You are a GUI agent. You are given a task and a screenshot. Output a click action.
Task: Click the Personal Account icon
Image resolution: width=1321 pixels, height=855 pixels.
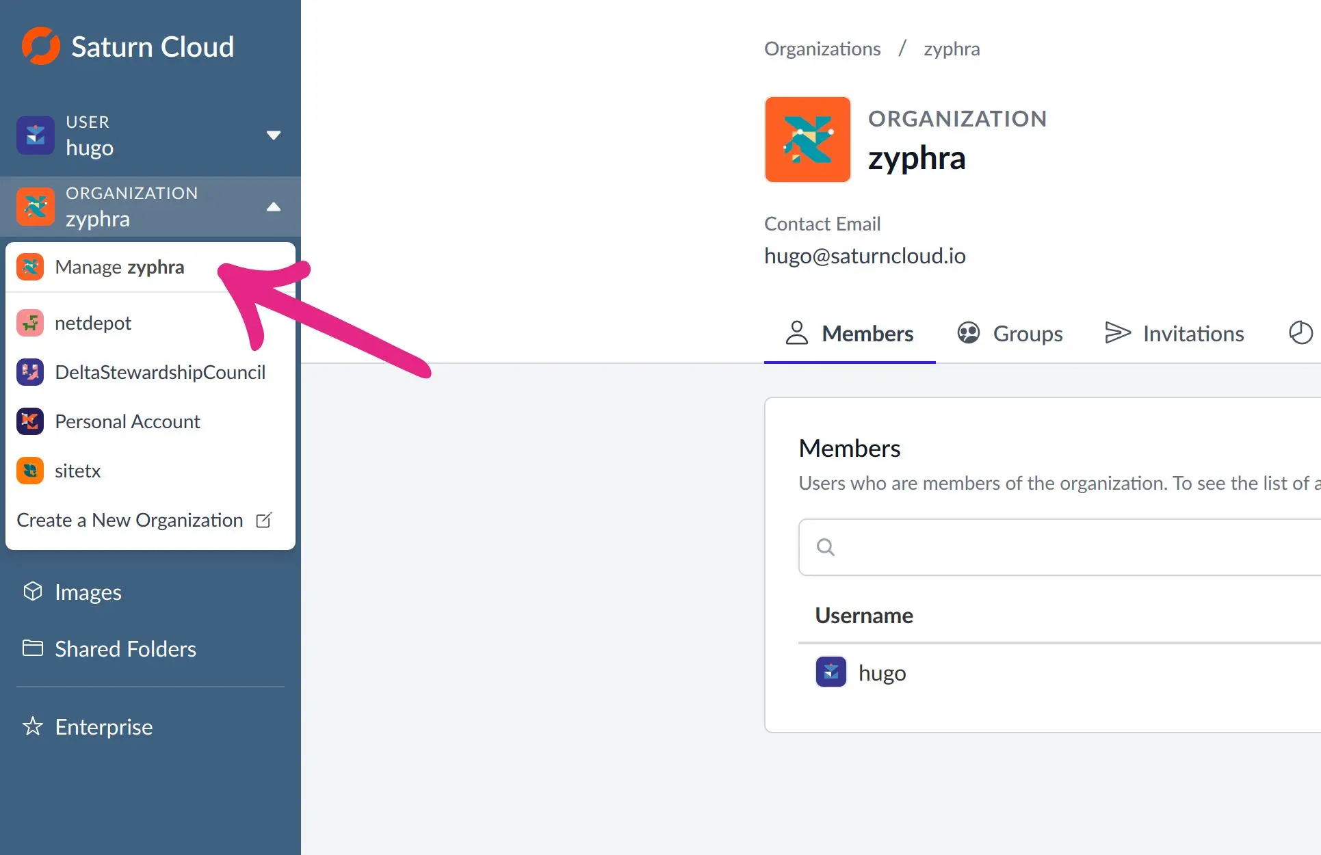30,421
